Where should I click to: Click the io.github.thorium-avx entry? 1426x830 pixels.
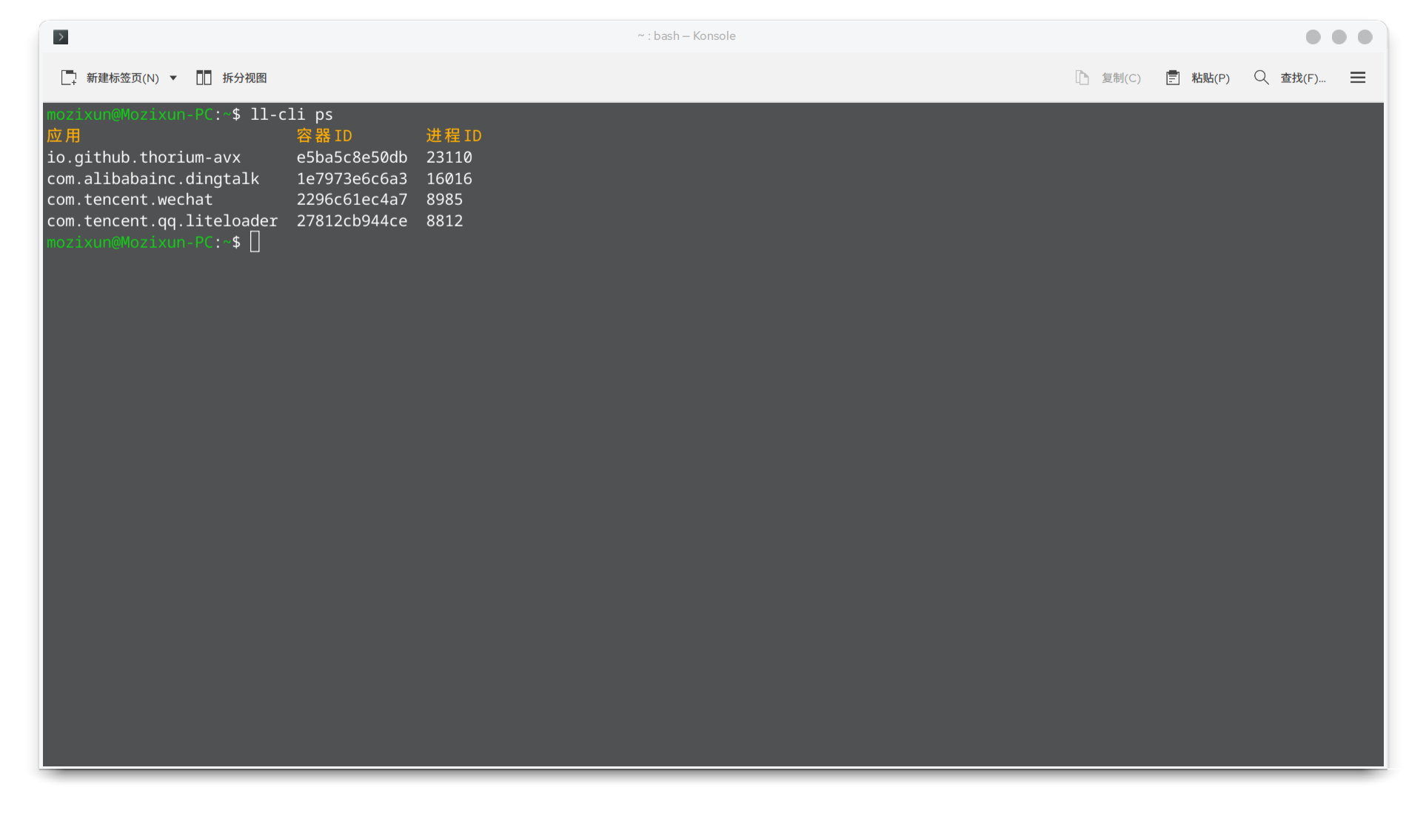click(144, 158)
